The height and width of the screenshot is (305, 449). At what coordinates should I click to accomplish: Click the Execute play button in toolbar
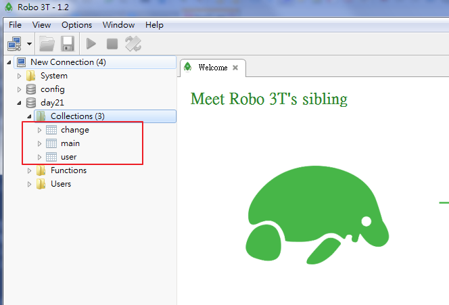[x=91, y=44]
